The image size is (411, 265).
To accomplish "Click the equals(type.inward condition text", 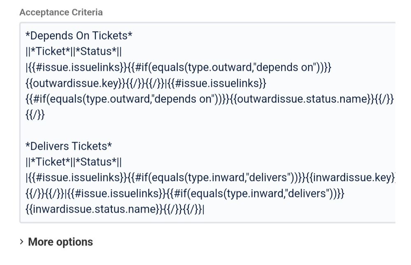I will point(197,178).
